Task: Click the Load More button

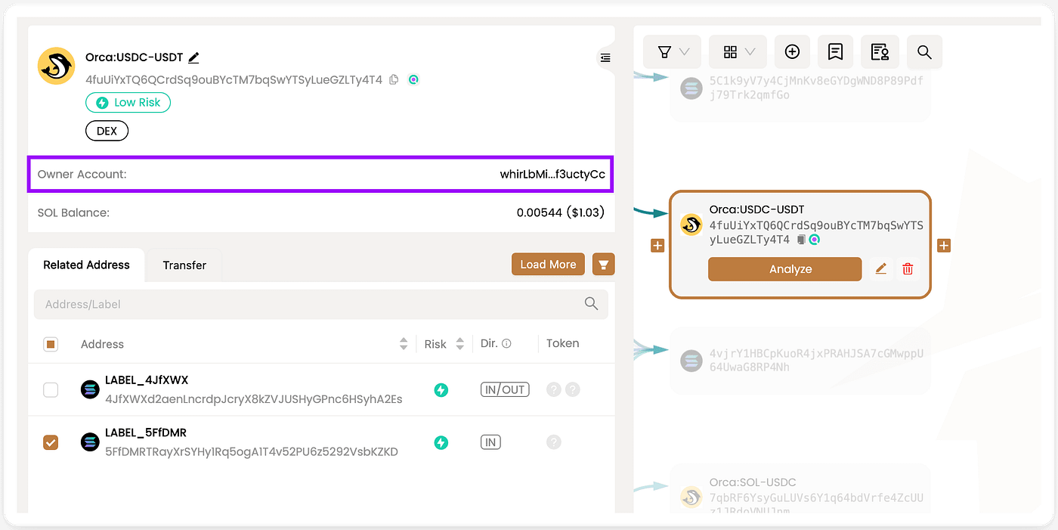Action: [548, 264]
